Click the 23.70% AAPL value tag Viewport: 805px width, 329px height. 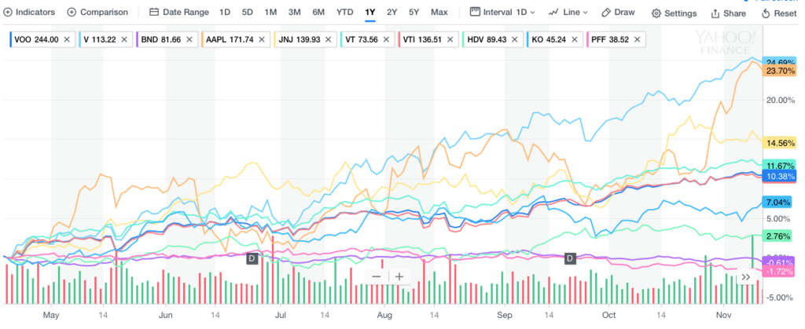780,71
